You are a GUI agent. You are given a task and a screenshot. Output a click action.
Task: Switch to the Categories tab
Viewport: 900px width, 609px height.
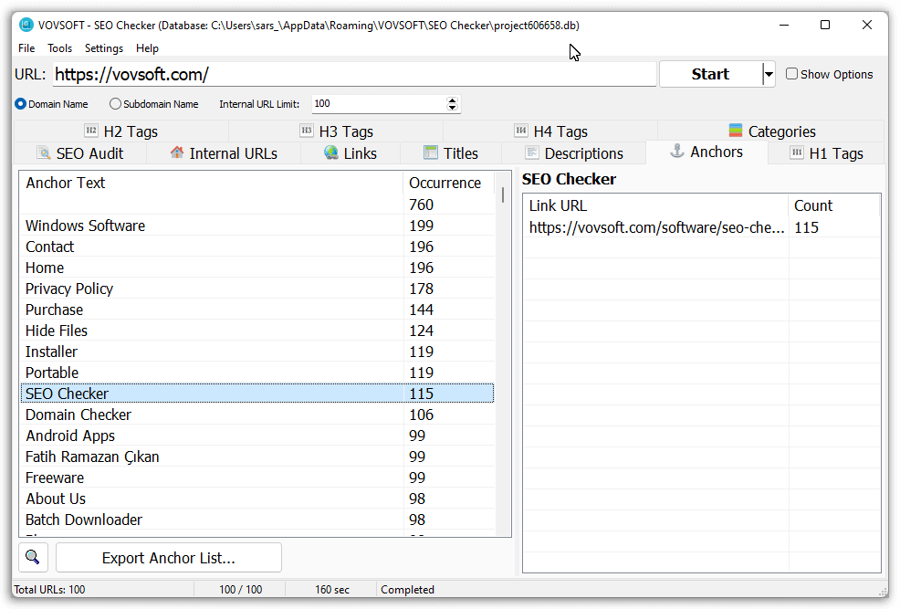772,131
